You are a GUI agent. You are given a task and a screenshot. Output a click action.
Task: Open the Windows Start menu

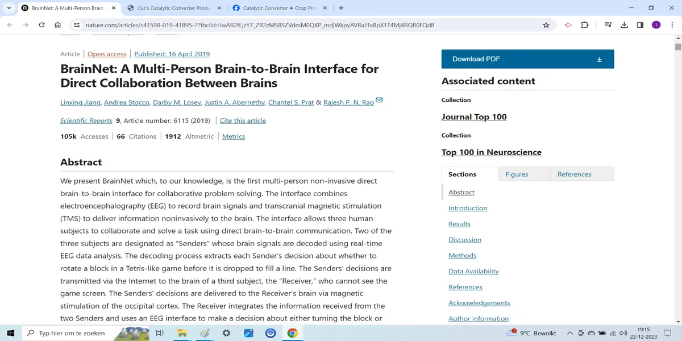click(x=10, y=333)
